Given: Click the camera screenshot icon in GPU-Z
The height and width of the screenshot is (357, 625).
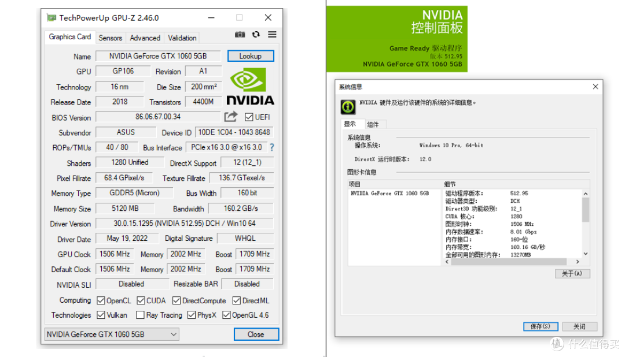Looking at the screenshot, I should point(240,35).
